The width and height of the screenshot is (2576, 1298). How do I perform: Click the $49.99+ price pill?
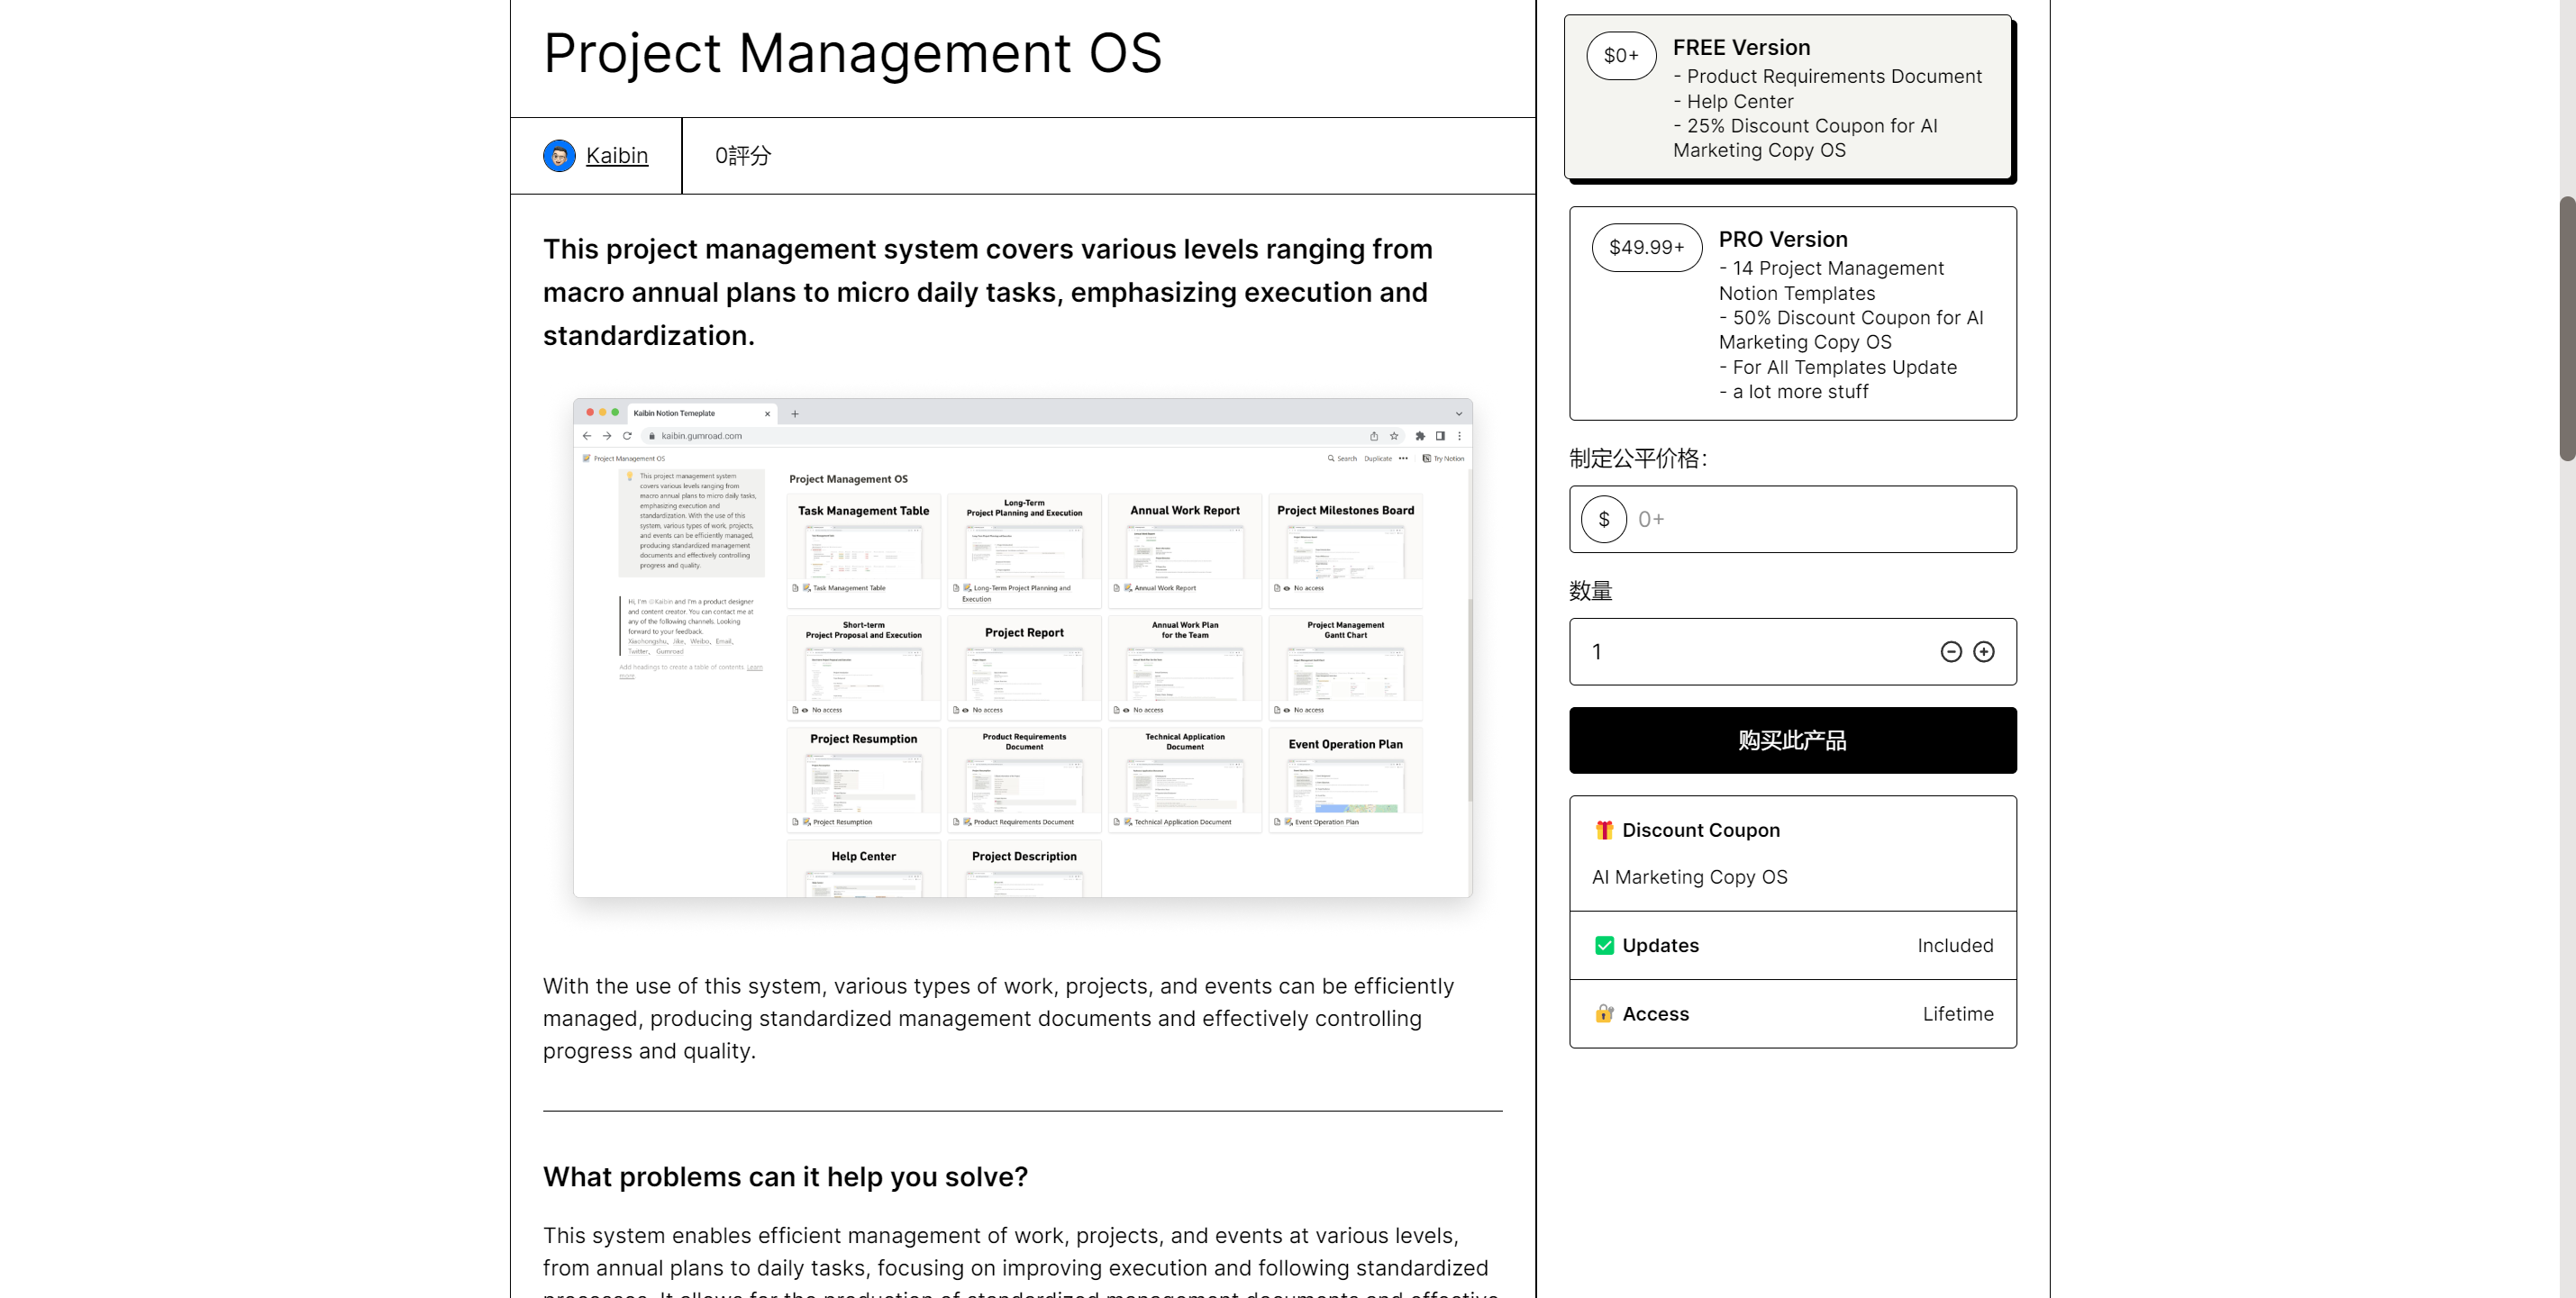tap(1646, 247)
